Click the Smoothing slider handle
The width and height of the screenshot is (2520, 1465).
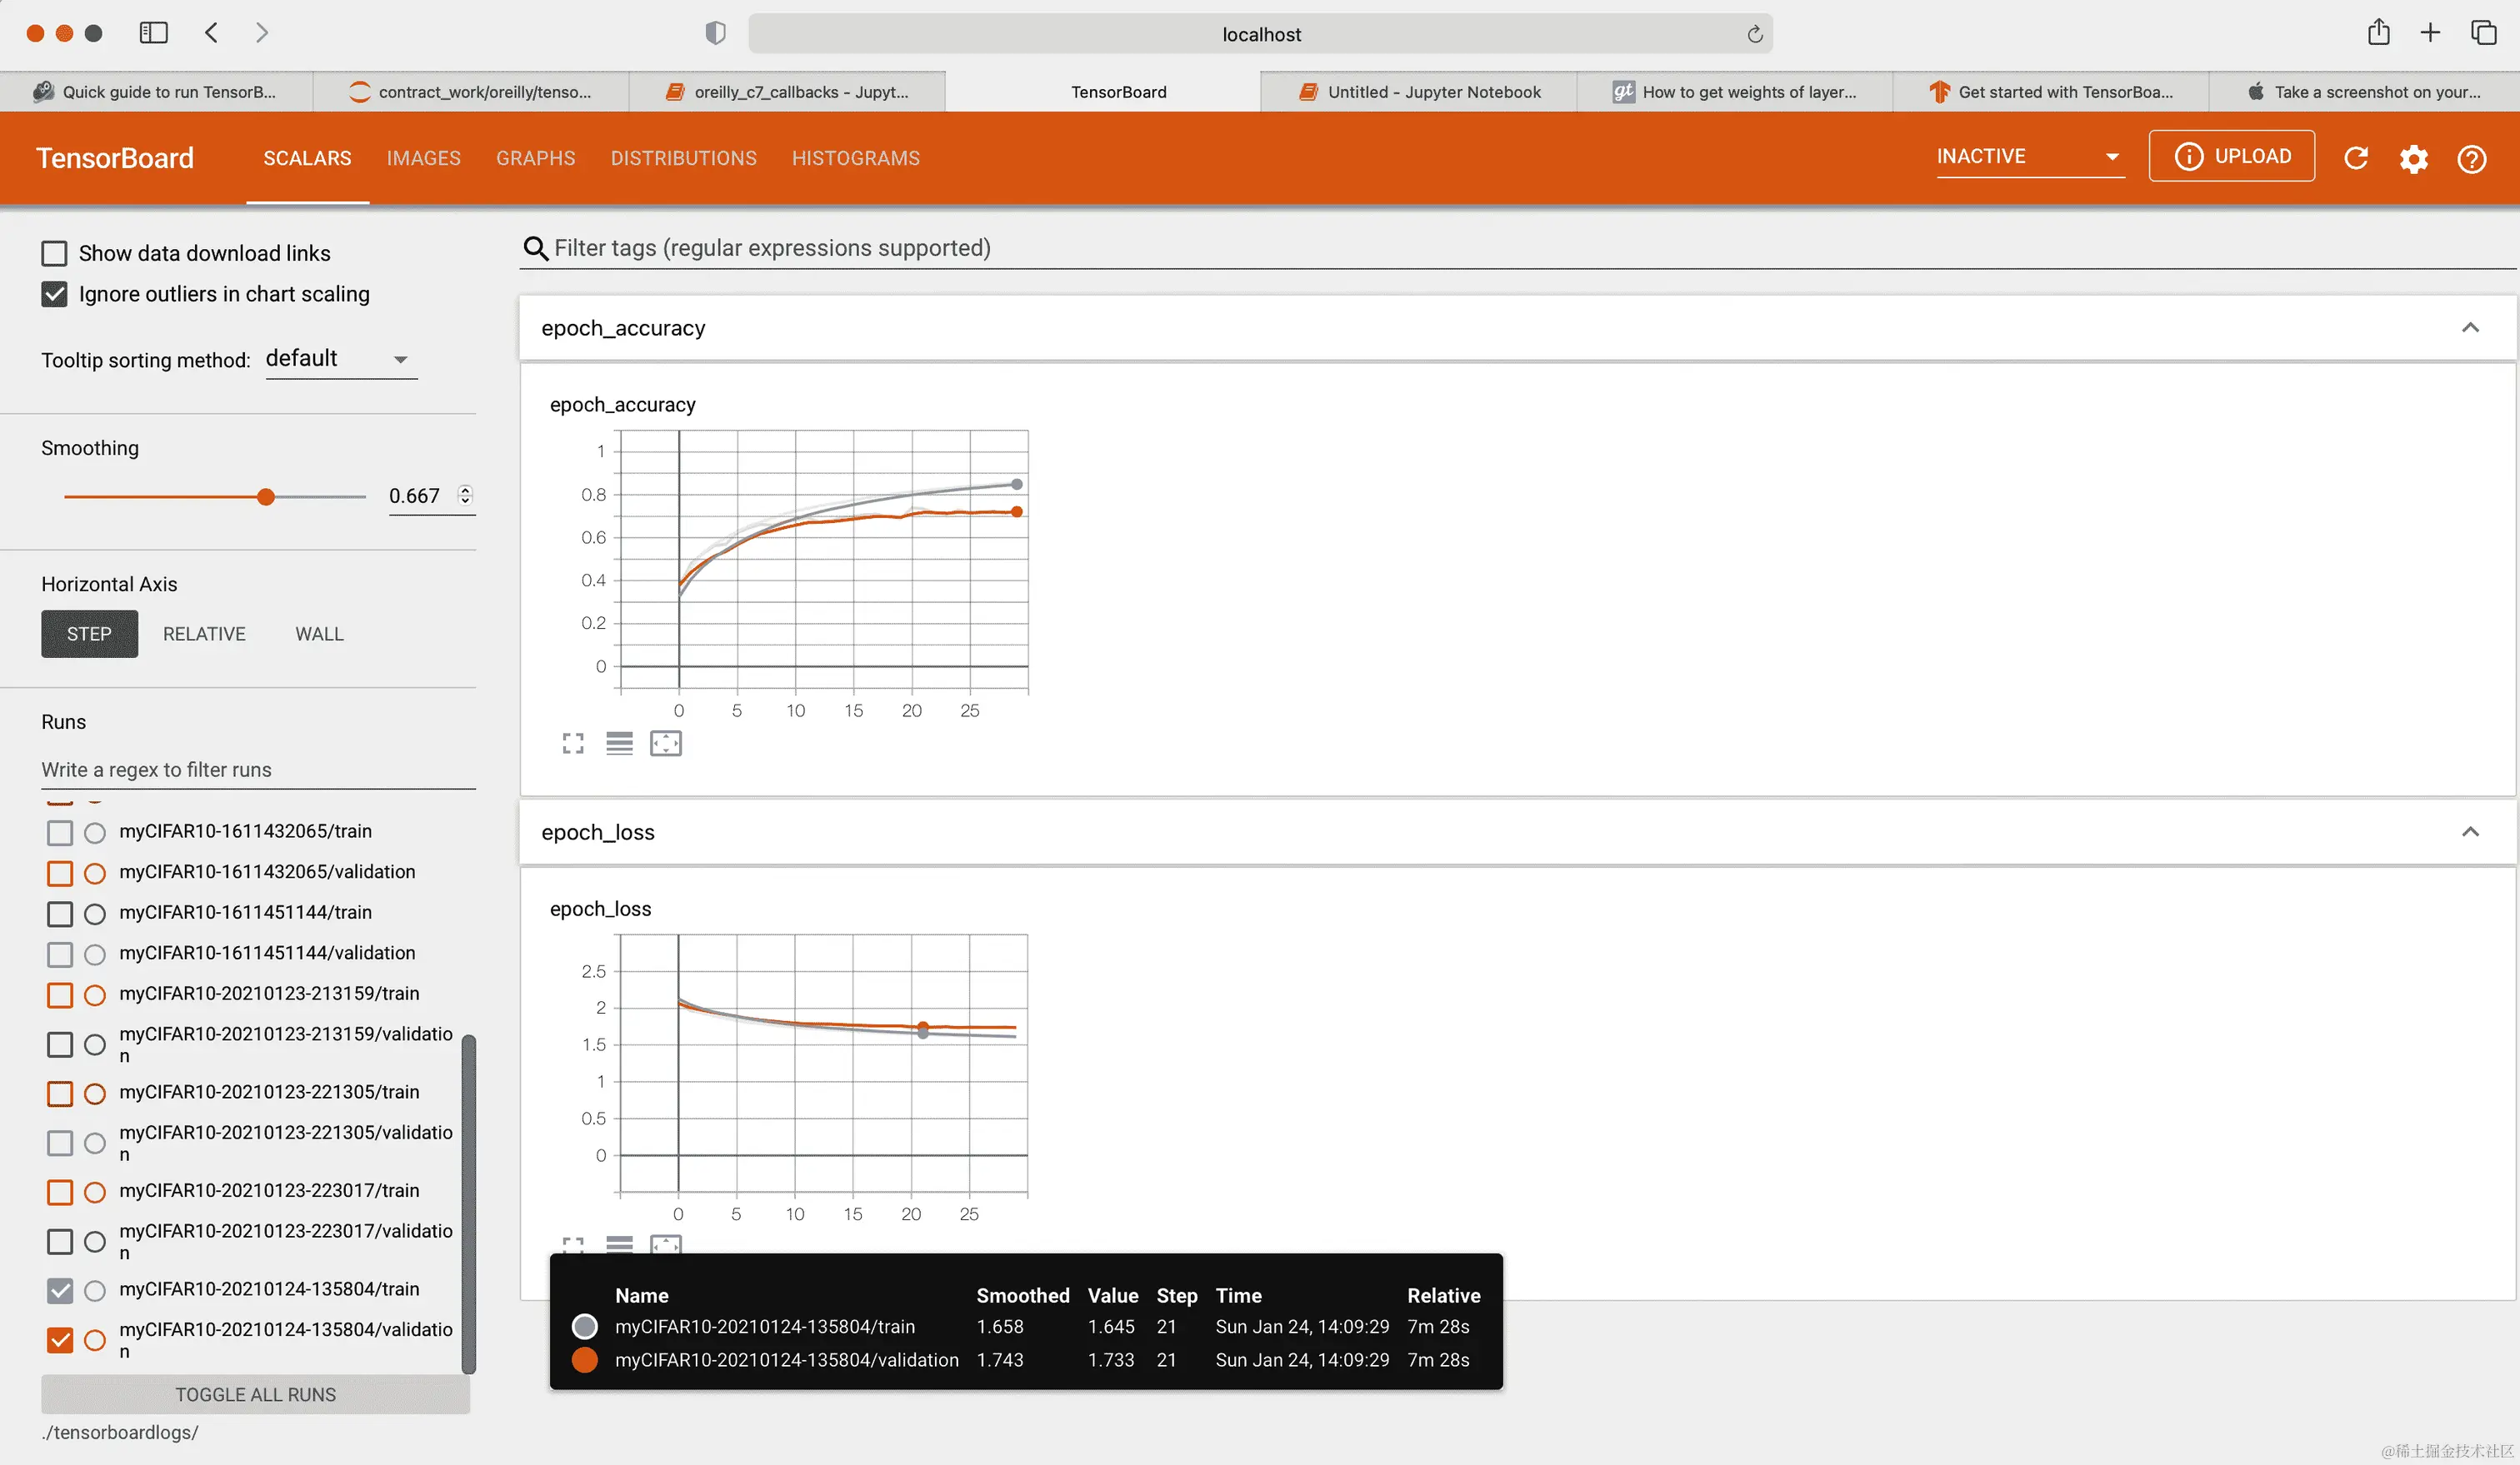[265, 496]
